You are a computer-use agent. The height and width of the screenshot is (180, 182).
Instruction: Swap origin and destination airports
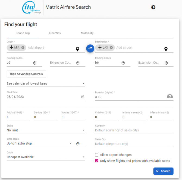coord(90,48)
